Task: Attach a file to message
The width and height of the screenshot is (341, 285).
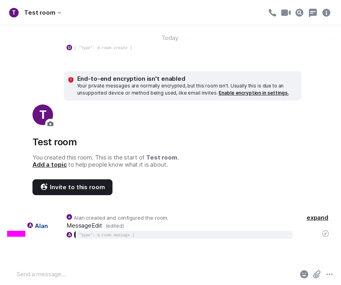Action: (317, 274)
